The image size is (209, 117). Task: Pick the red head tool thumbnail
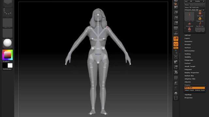pos(189,30)
